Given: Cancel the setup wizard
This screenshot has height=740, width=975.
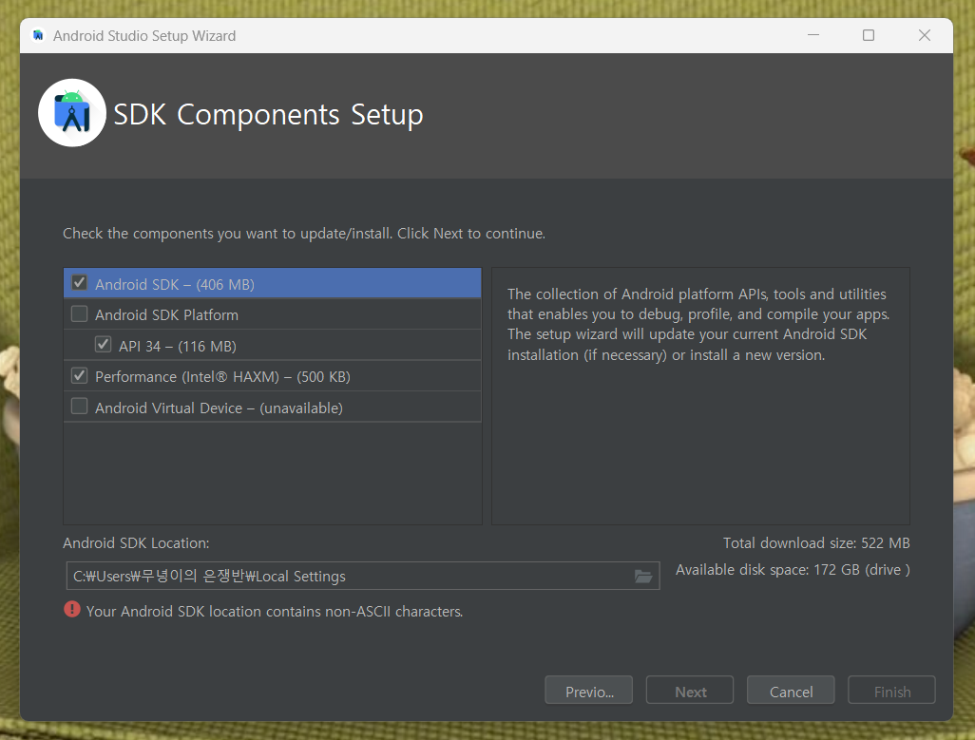Looking at the screenshot, I should pyautogui.click(x=791, y=691).
